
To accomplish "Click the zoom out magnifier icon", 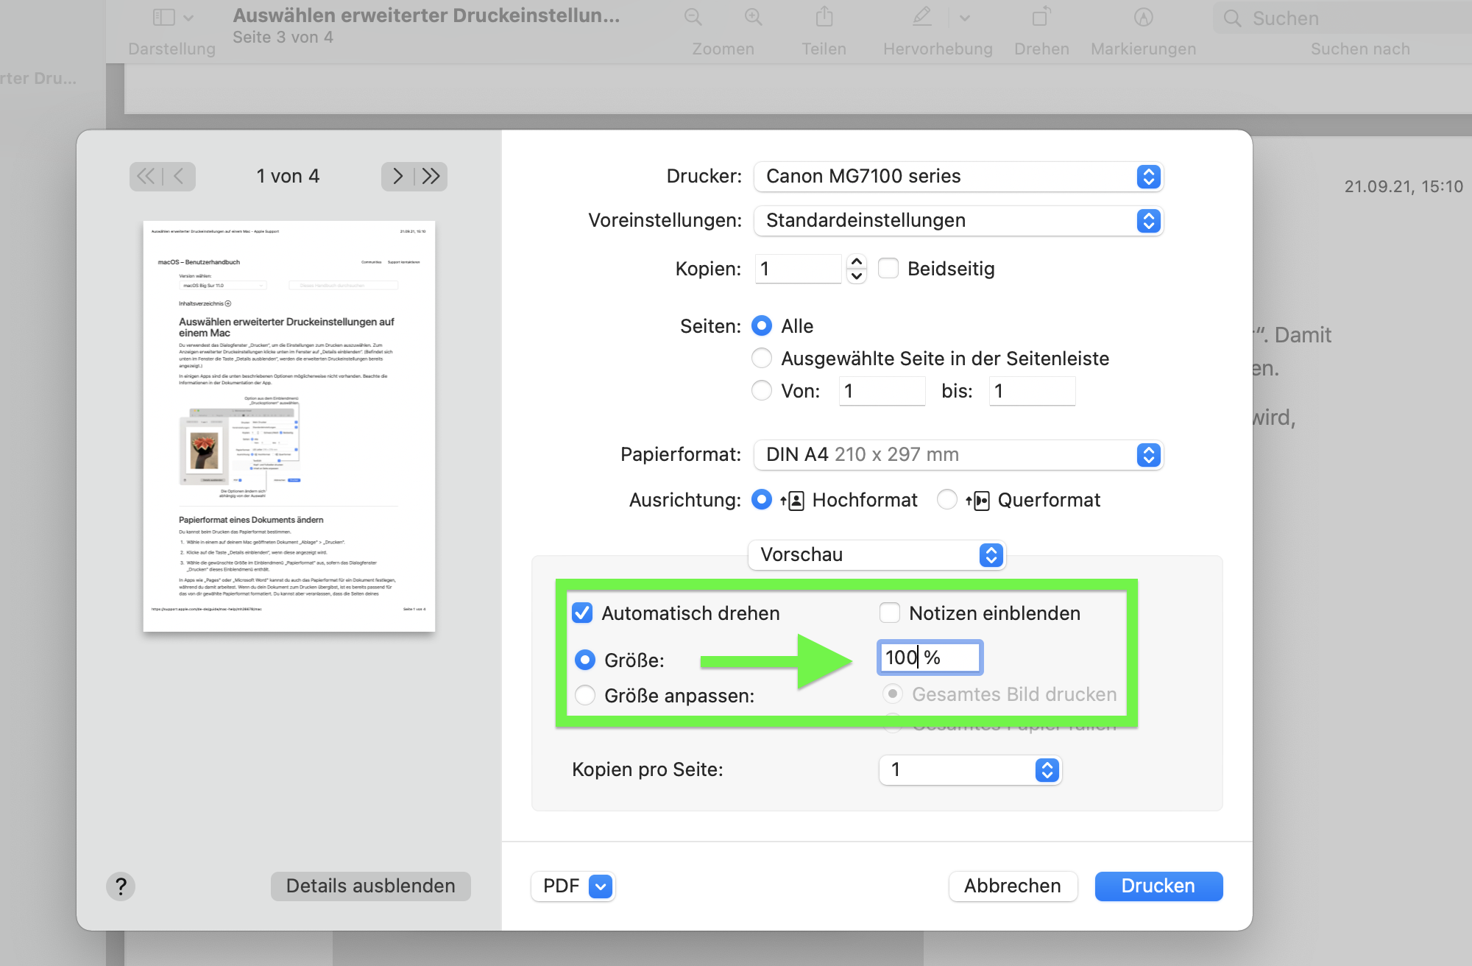I will point(693,17).
